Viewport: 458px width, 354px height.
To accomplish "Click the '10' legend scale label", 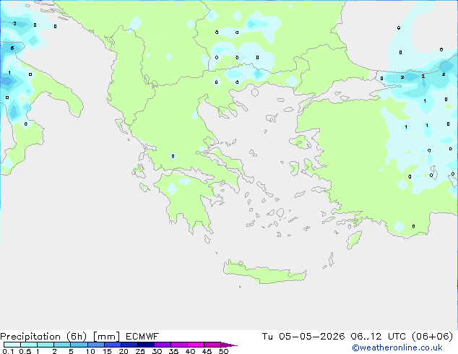I will click(x=90, y=351).
